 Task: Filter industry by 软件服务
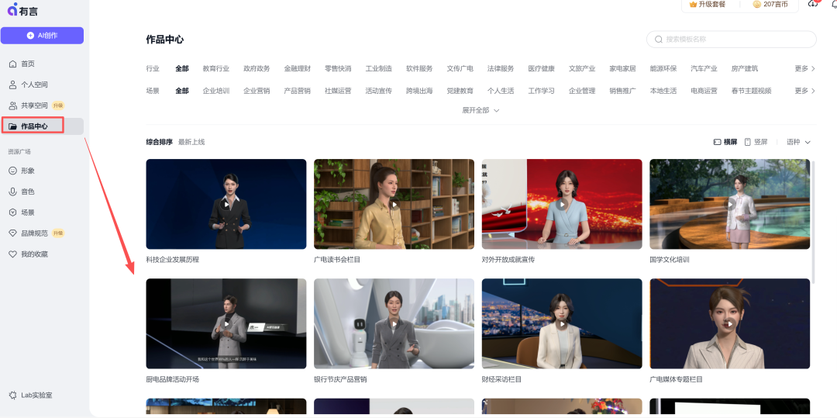419,69
